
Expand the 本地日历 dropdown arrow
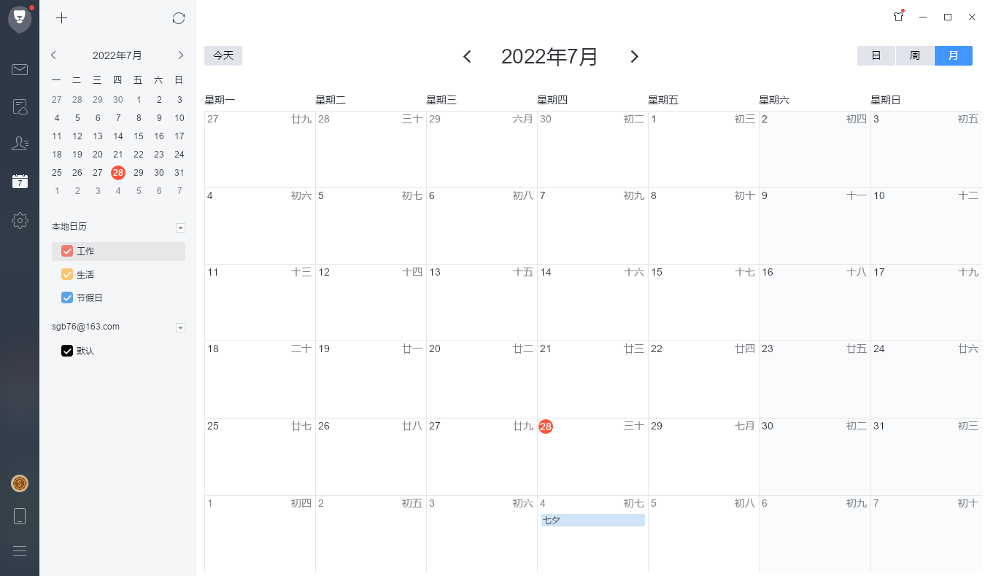pos(180,228)
